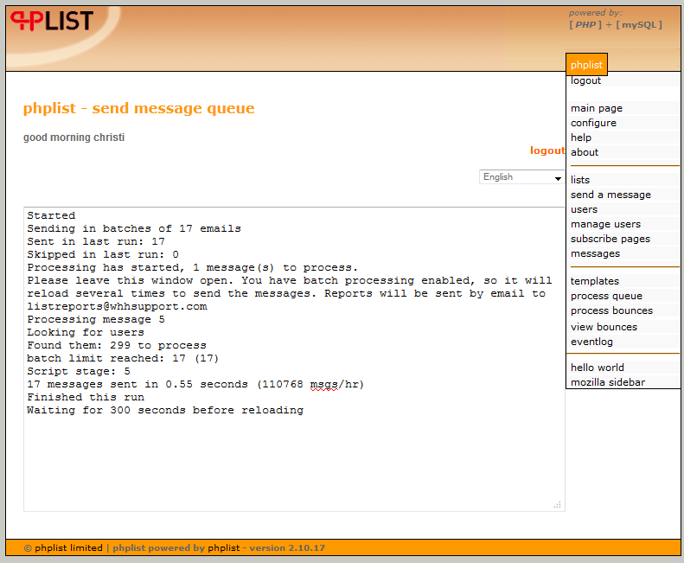Screen dimensions: 684x563
Task: Select process queue in sidebar
Action: coord(606,296)
